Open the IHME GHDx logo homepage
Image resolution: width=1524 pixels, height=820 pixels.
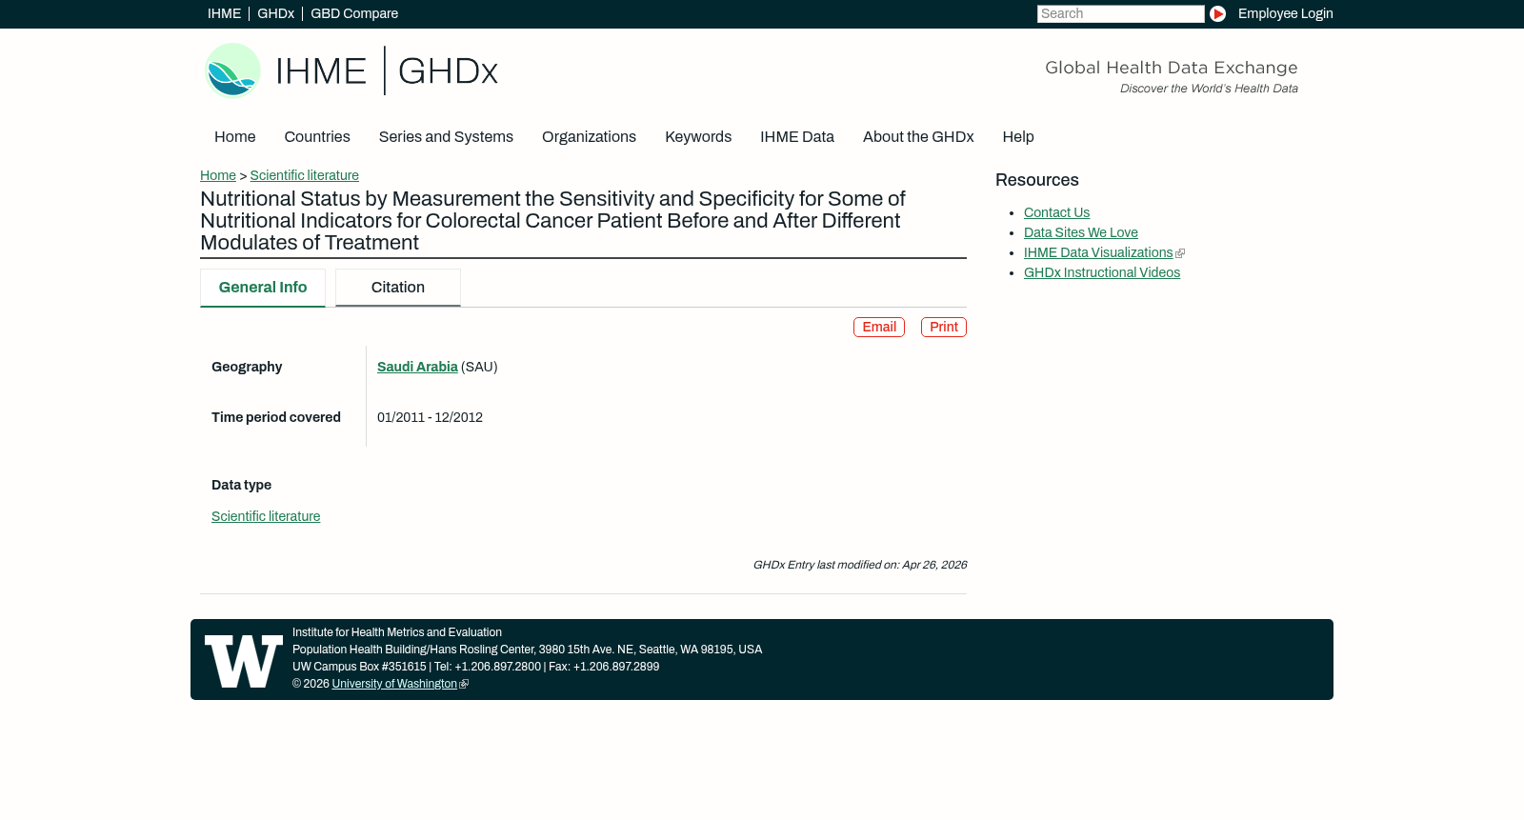coord(351,70)
